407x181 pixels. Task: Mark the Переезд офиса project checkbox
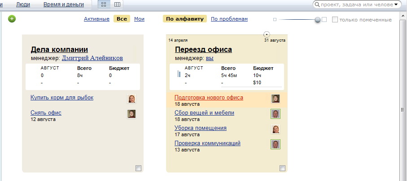[282, 168]
